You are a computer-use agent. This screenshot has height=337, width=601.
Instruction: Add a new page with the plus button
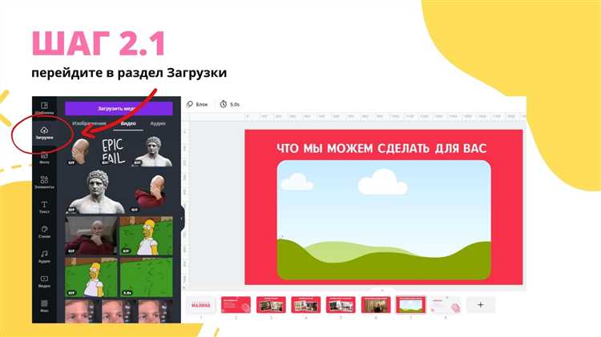481,305
